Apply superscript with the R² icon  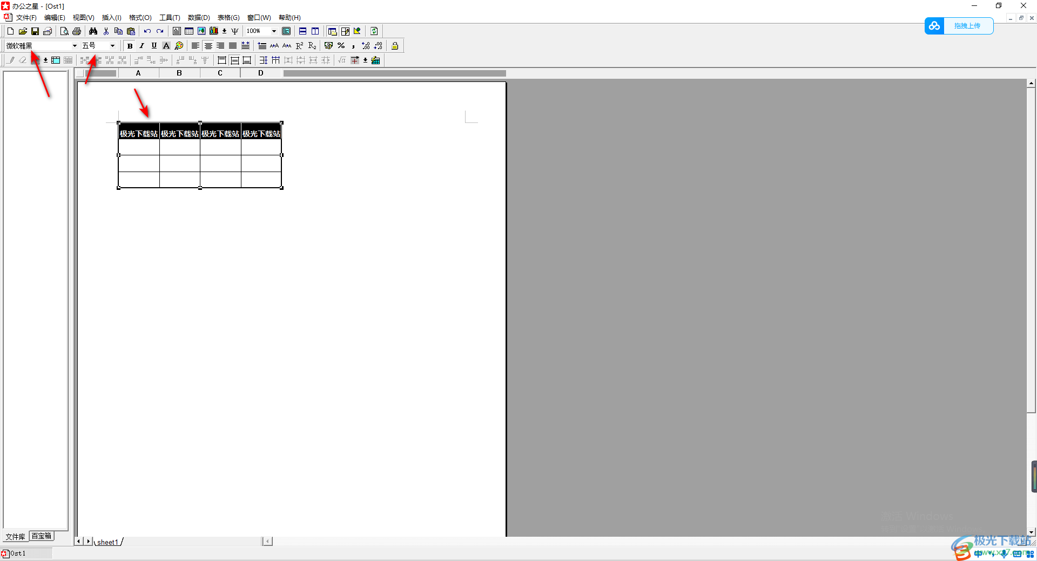[x=299, y=46]
